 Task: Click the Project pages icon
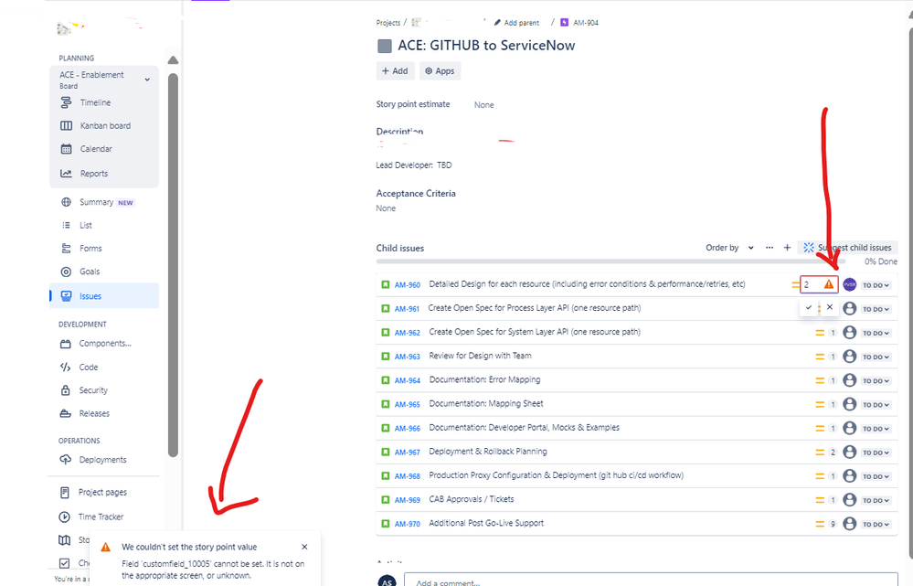coord(65,492)
